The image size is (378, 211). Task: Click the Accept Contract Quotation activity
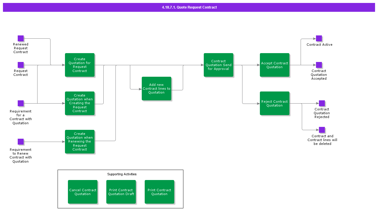pyautogui.click(x=275, y=65)
